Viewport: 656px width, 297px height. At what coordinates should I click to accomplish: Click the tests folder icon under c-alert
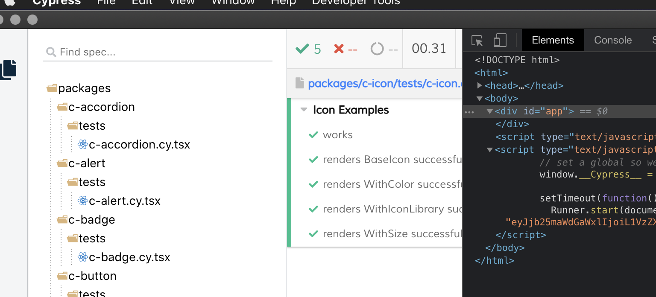(73, 182)
